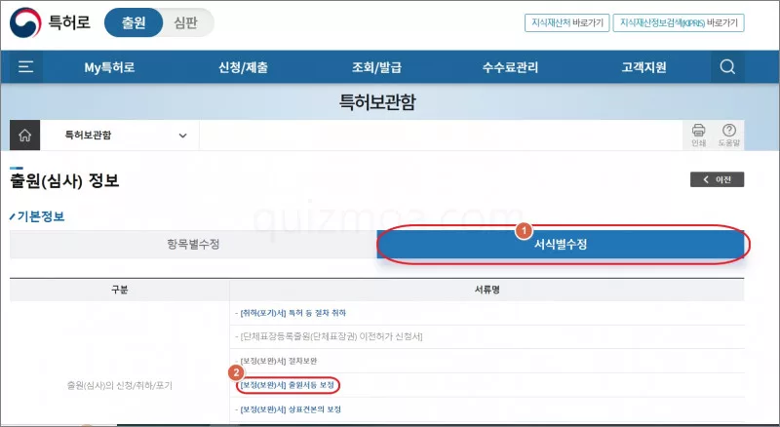Click the 특허로 site title text
Viewport: 780px width, 427px height.
click(x=69, y=22)
